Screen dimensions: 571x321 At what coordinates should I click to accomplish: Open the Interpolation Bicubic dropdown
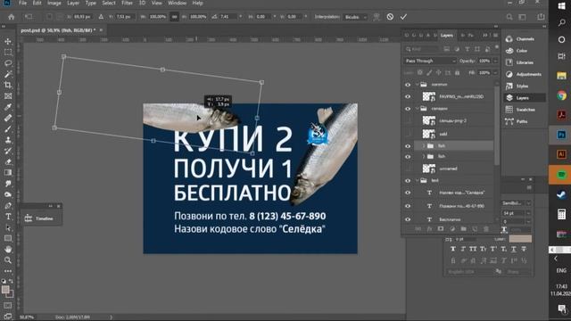[355, 17]
